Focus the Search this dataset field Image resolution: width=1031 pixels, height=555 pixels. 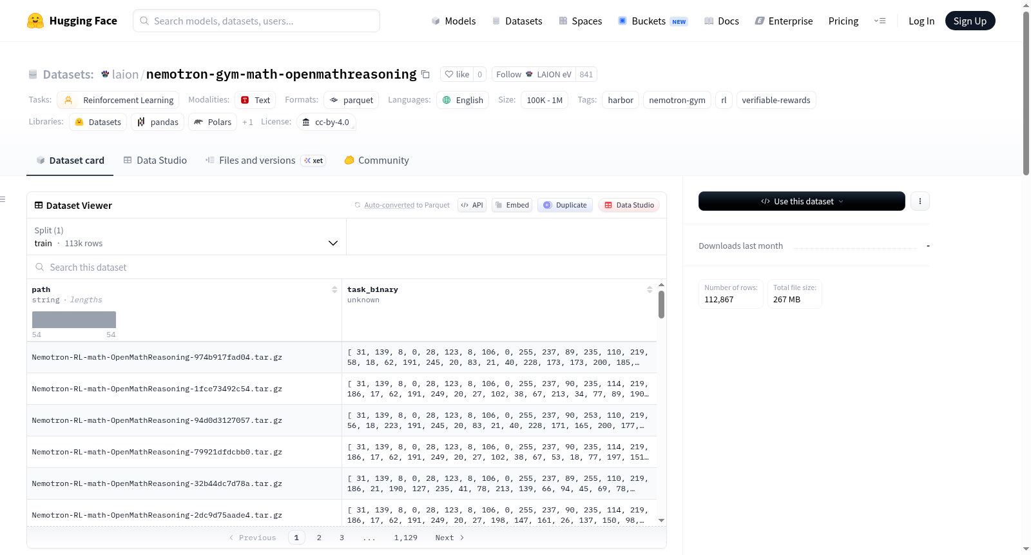(x=347, y=267)
